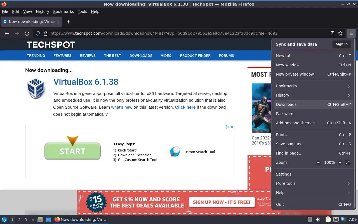Click the back navigation arrow
Viewport: 358px width, 224px height.
click(x=7, y=33)
